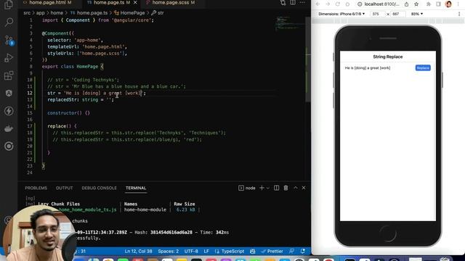Viewport: 465px width, 261px height.
Task: Select the home.page.ts editor tab
Action: coord(109,2)
